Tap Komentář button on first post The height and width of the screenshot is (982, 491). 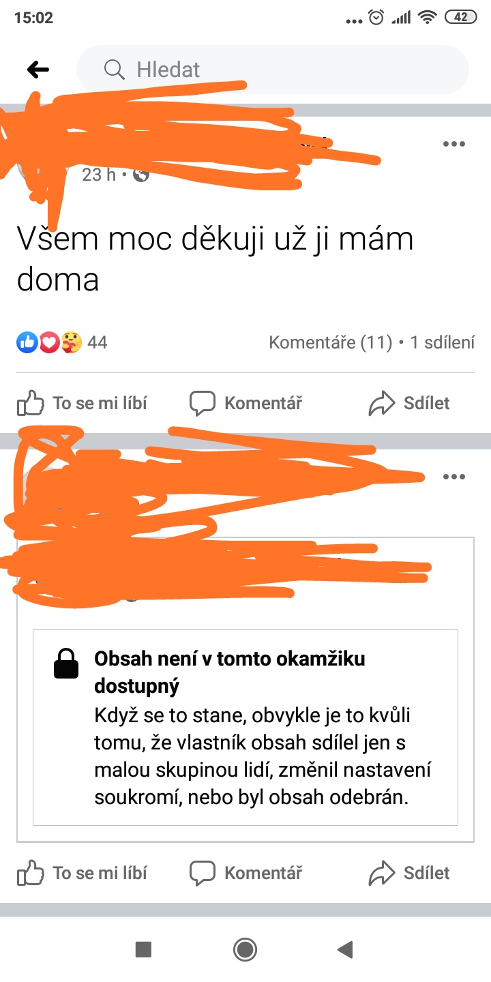(245, 403)
